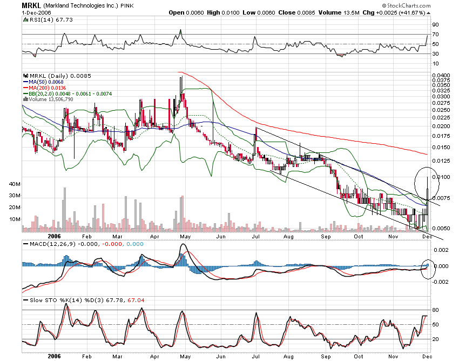Click the Dec label under the Slow STO panel
Viewport: 459px width, 361px height.
pos(427,357)
